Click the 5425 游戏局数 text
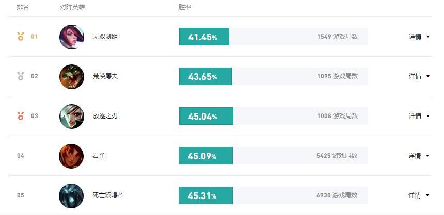The height and width of the screenshot is (215, 444). (337, 156)
